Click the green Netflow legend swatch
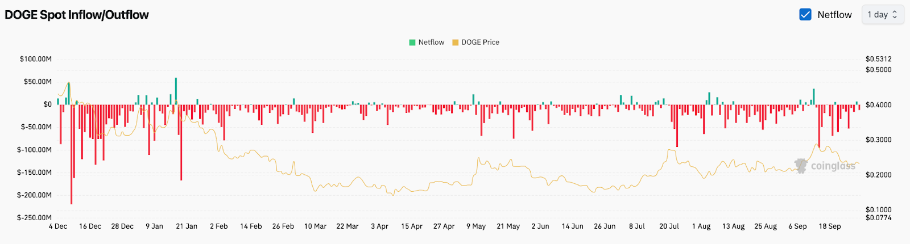Viewport: 910px width, 244px height. click(x=412, y=43)
